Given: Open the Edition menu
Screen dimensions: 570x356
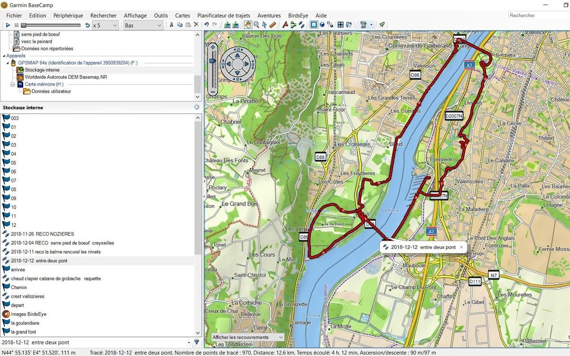Looking at the screenshot, I should click(38, 16).
